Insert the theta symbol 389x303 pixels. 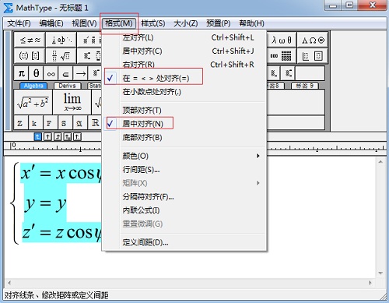click(x=36, y=73)
